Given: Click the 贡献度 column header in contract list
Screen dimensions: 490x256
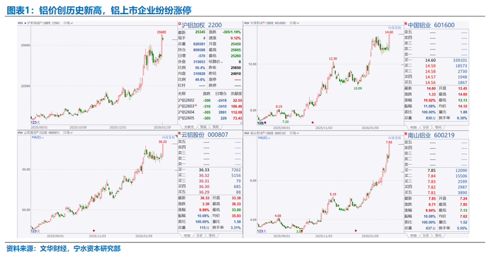Looking at the screenshot, I should tap(236, 93).
